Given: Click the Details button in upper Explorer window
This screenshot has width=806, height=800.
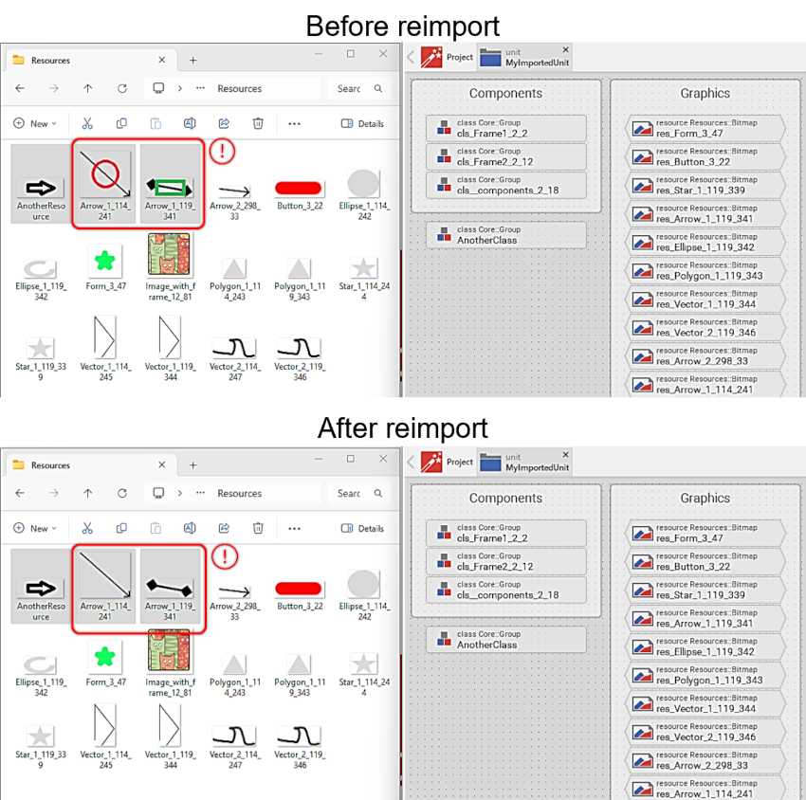Looking at the screenshot, I should 362,123.
